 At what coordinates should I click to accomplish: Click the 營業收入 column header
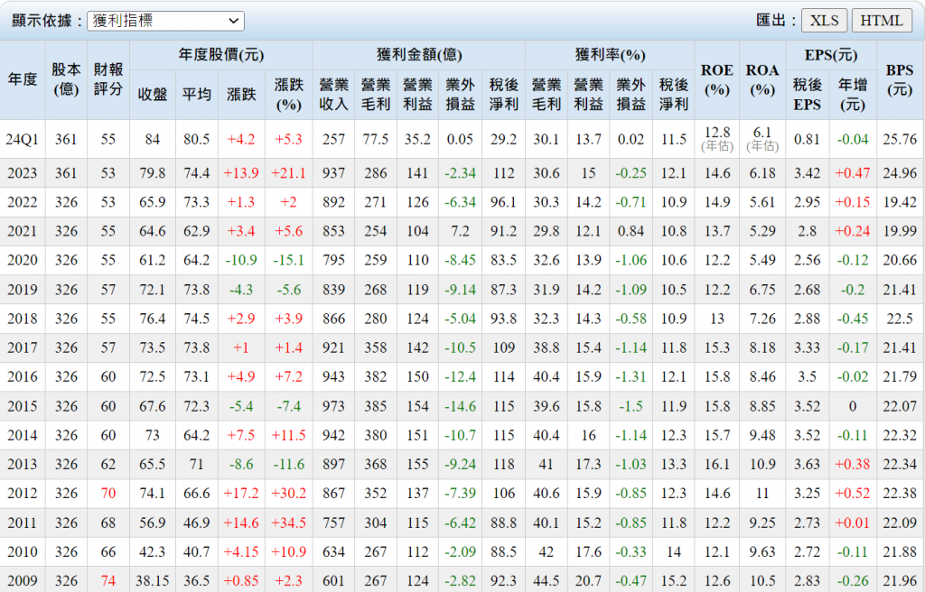(334, 94)
